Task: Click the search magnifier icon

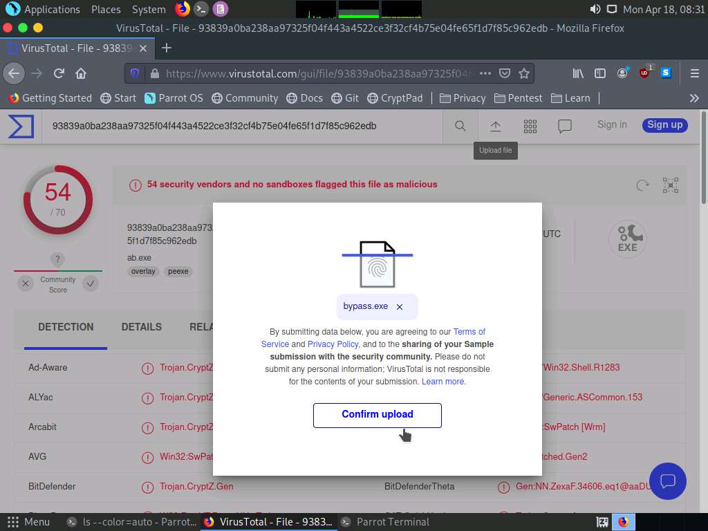Action: [460, 126]
